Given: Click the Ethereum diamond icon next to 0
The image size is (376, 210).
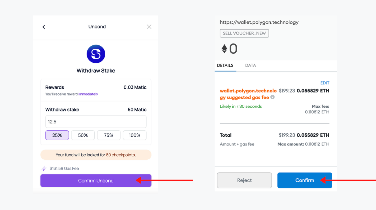Looking at the screenshot, I should [225, 48].
